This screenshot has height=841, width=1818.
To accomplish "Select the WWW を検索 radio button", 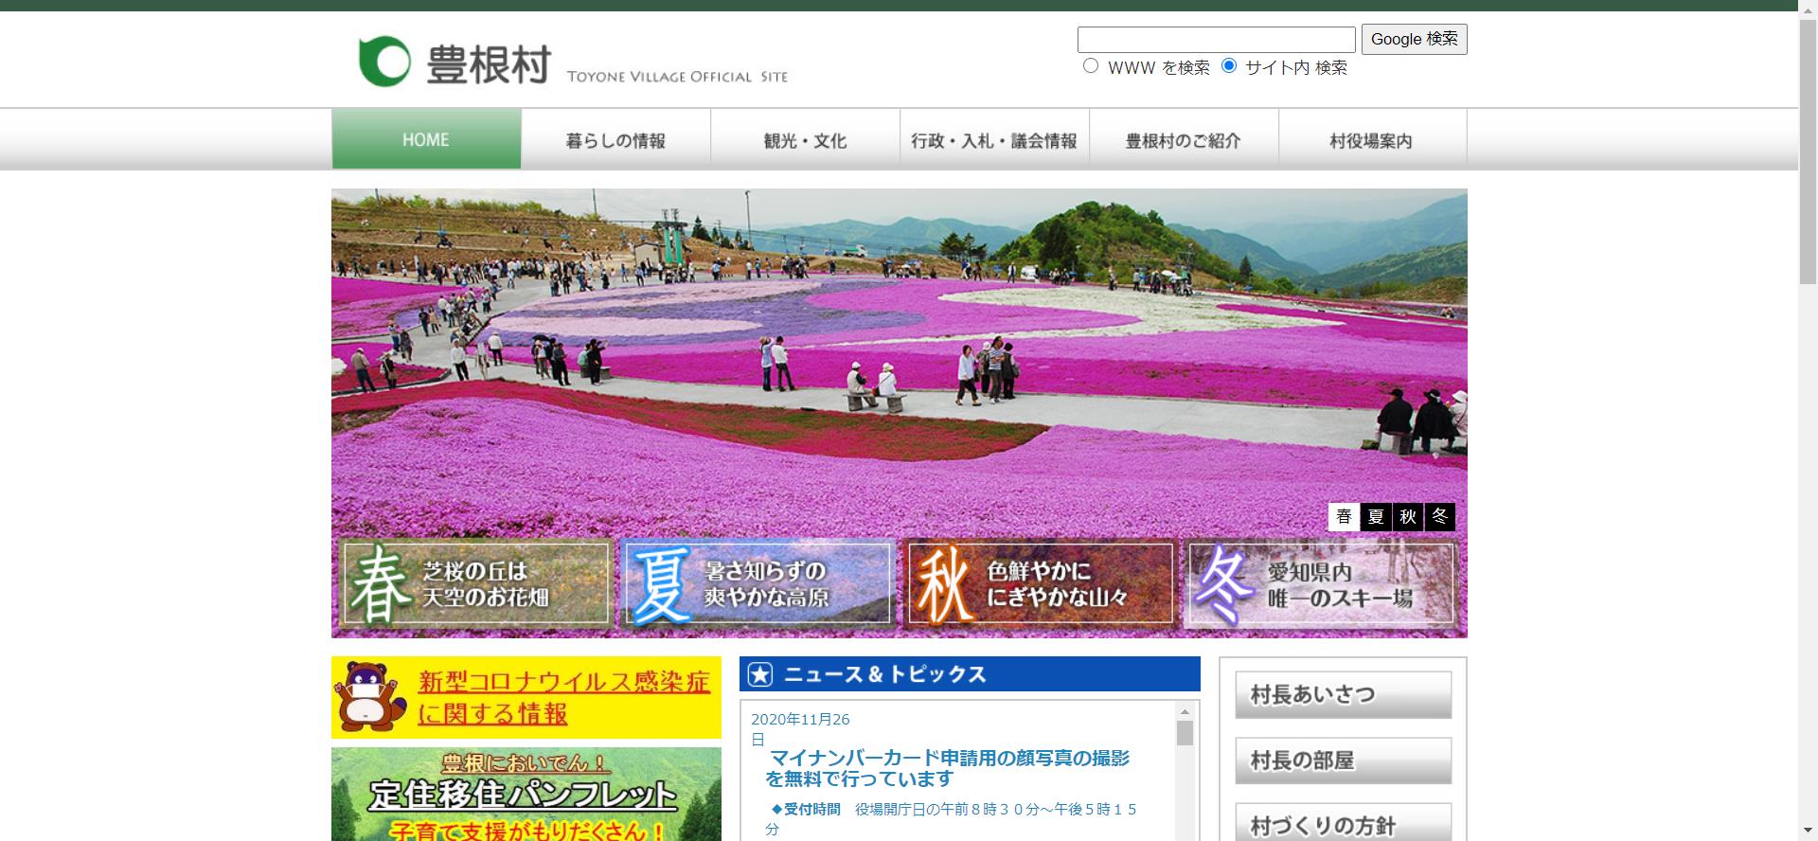I will tap(1091, 66).
